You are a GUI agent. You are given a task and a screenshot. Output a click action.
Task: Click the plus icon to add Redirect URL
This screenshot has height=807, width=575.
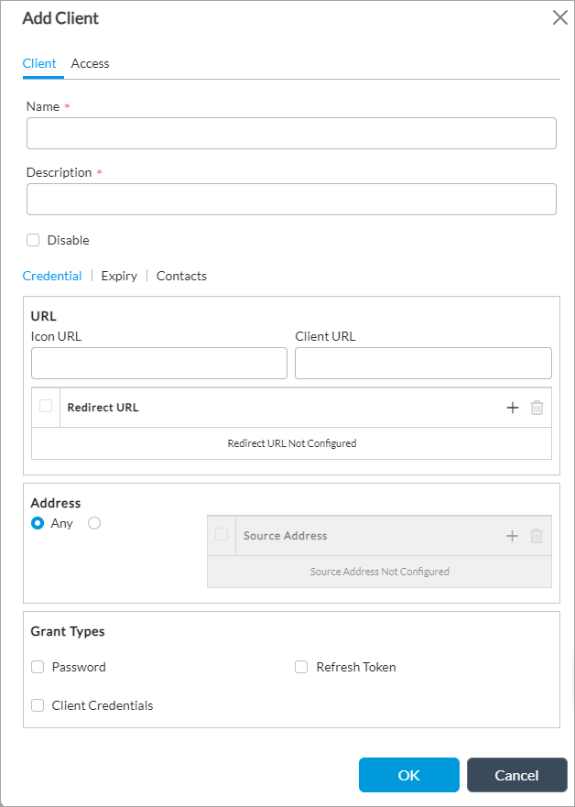click(x=512, y=408)
